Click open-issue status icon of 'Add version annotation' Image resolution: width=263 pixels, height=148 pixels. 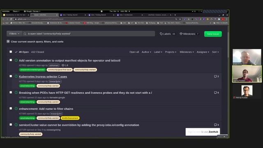pyautogui.click(x=16, y=60)
